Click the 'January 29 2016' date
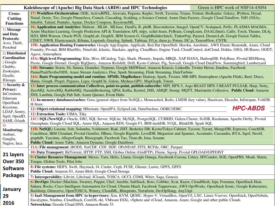Image resolution: width=275 pixels, height=206 pixels. [12, 196]
